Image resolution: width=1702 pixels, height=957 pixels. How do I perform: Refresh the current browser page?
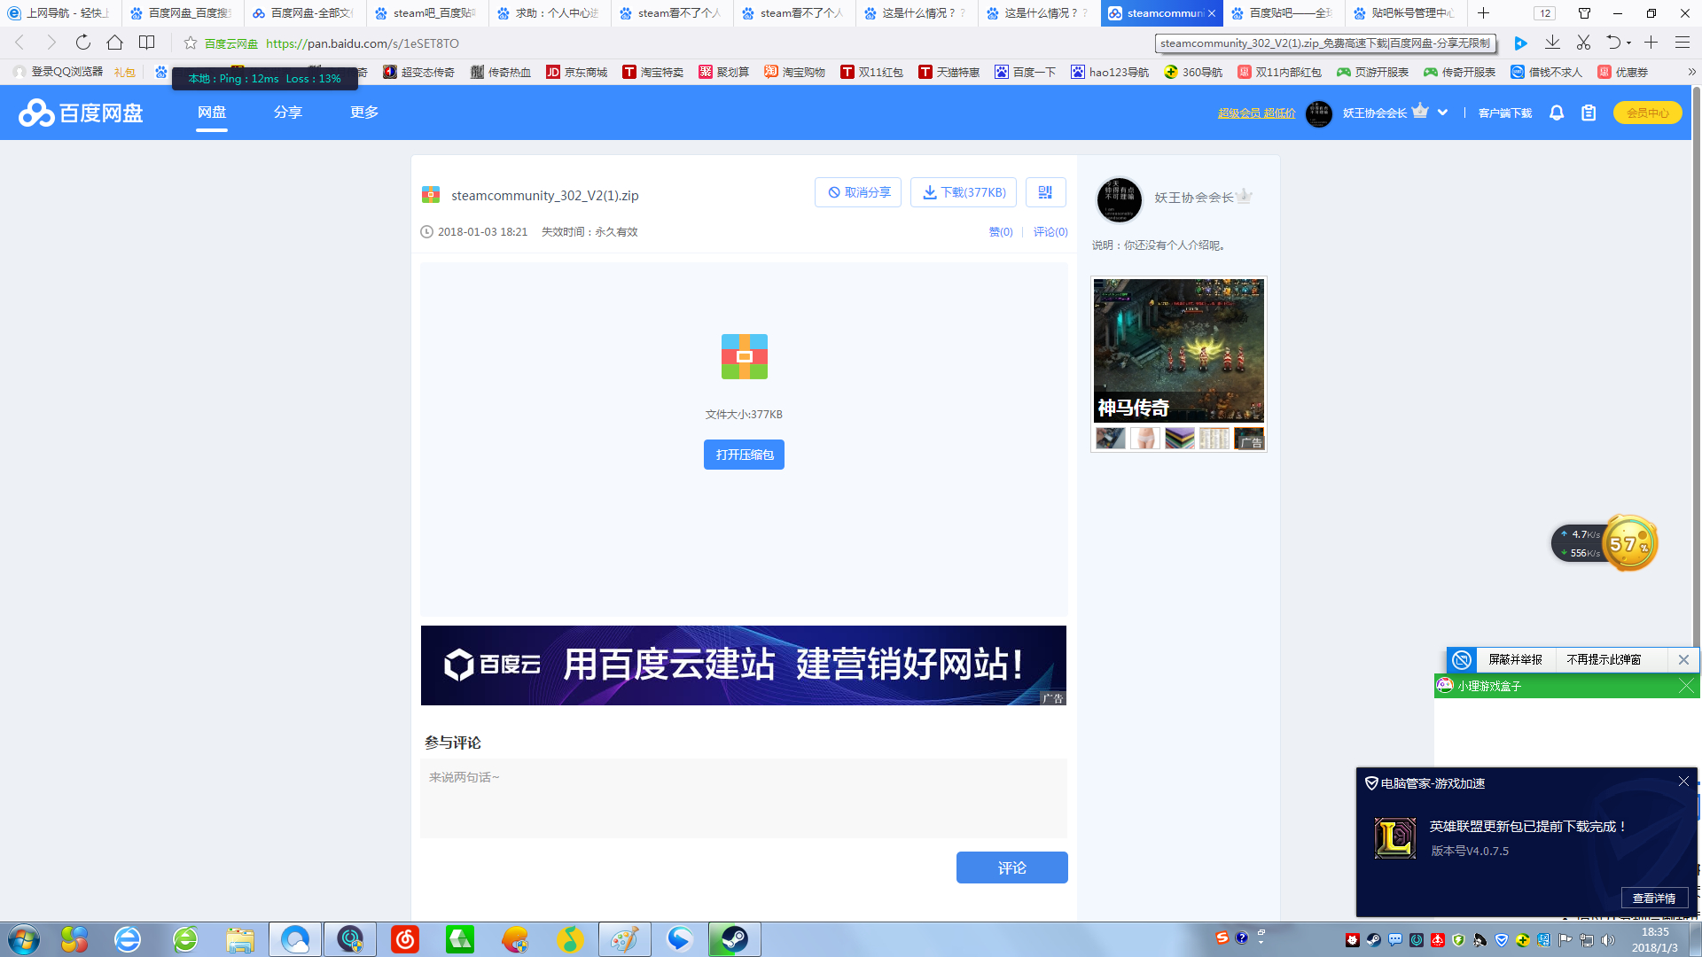[x=82, y=43]
